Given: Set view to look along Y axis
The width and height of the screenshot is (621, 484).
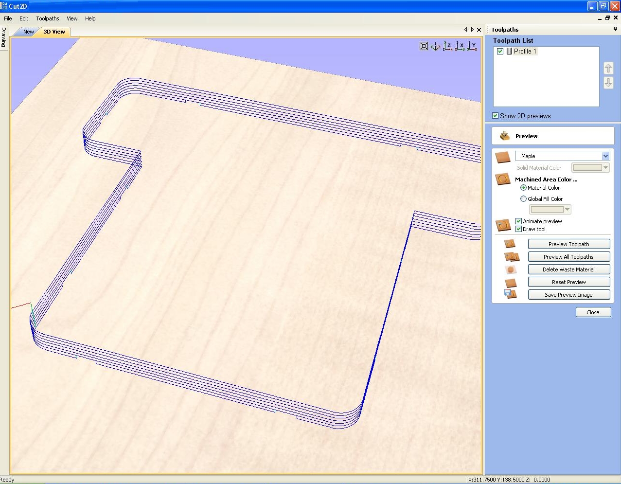Looking at the screenshot, I should pyautogui.click(x=472, y=46).
